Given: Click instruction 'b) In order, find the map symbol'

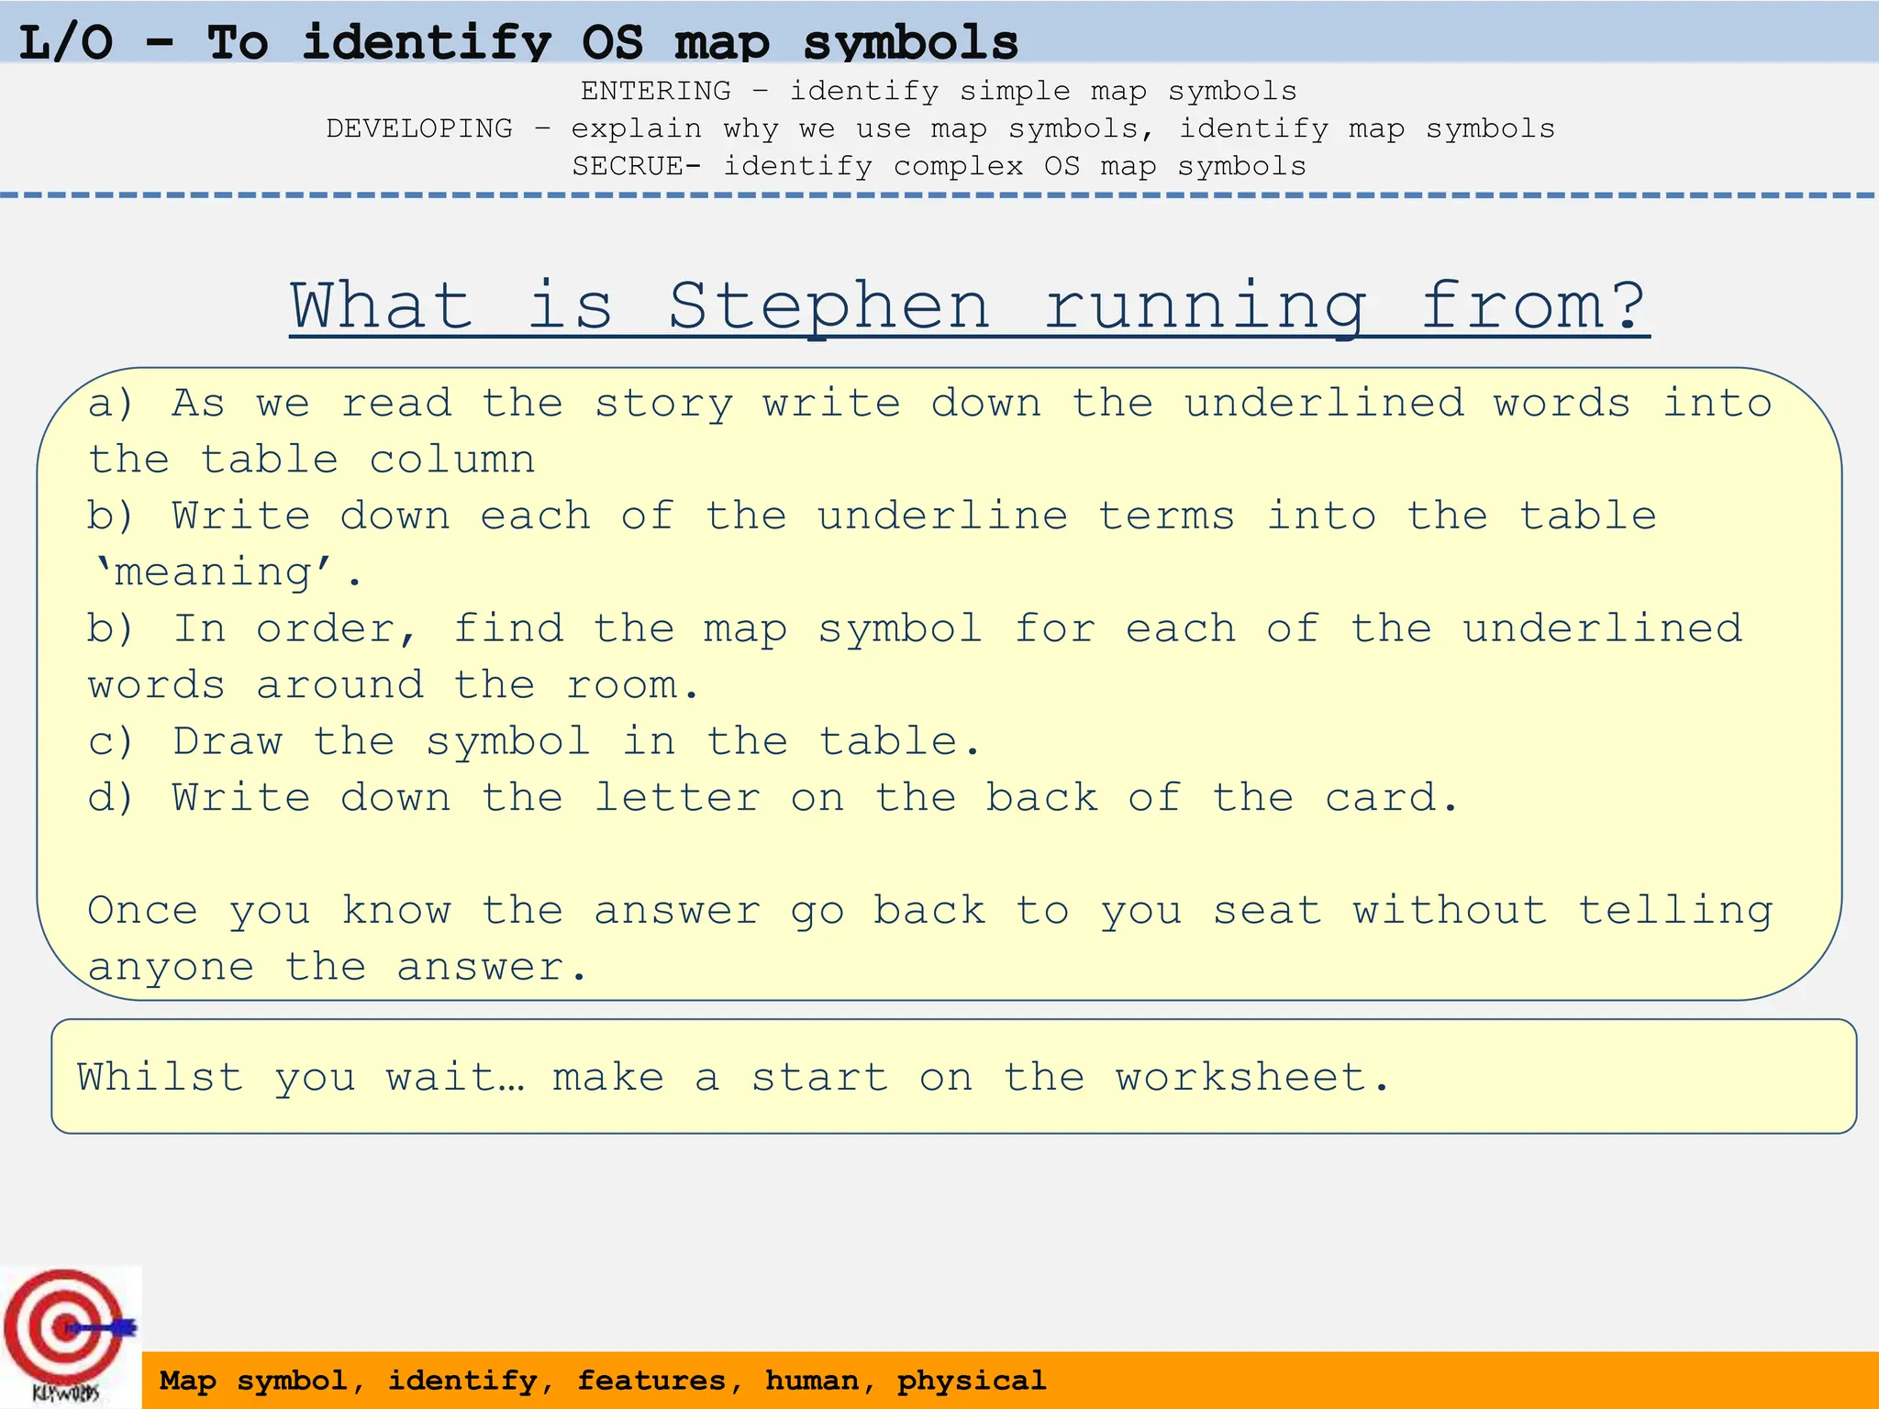Looking at the screenshot, I should tap(915, 657).
